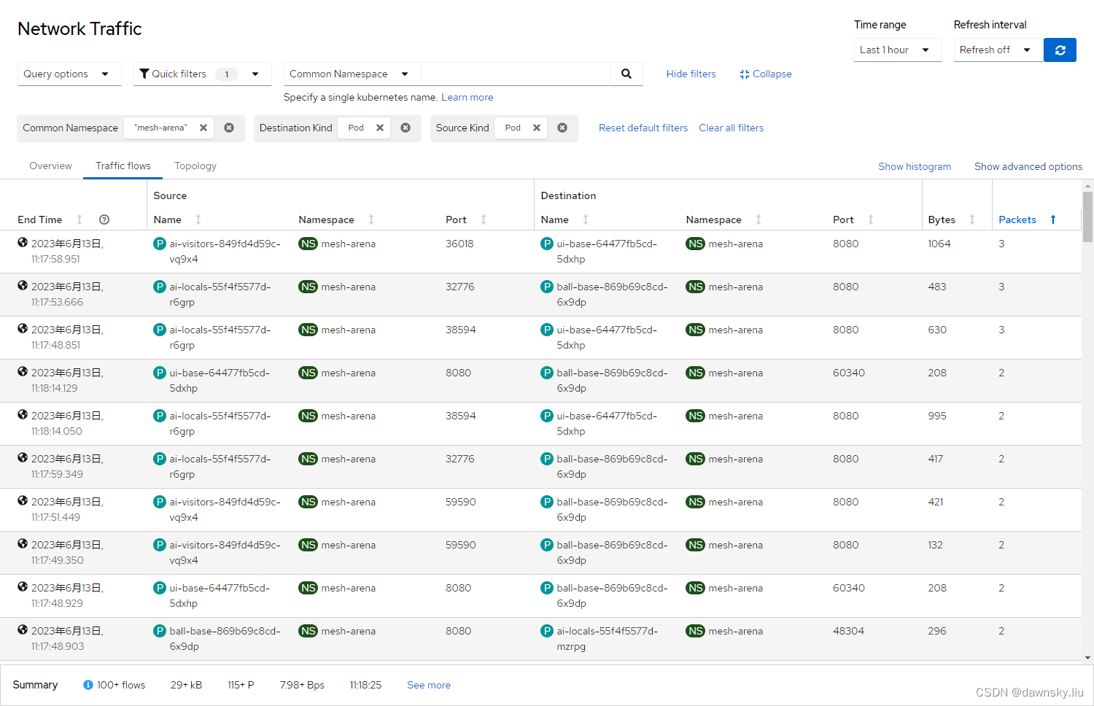Image resolution: width=1094 pixels, height=706 pixels.
Task: Sort by Destination Port column
Action: tap(871, 220)
